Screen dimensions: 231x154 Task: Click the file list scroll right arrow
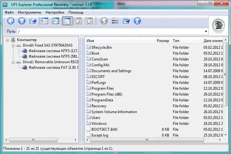coord(220,140)
